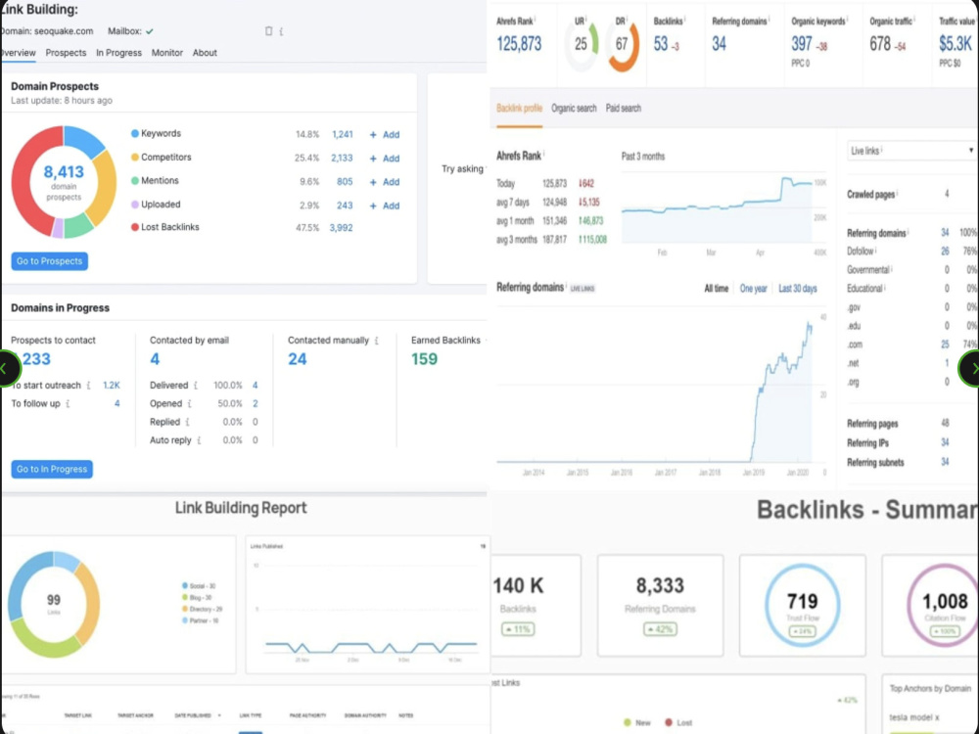Image resolution: width=979 pixels, height=734 pixels.
Task: Go to the next carousel image
Action: click(x=971, y=368)
